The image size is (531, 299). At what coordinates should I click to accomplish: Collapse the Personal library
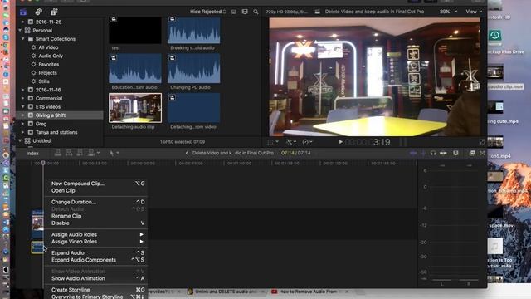tap(20, 30)
